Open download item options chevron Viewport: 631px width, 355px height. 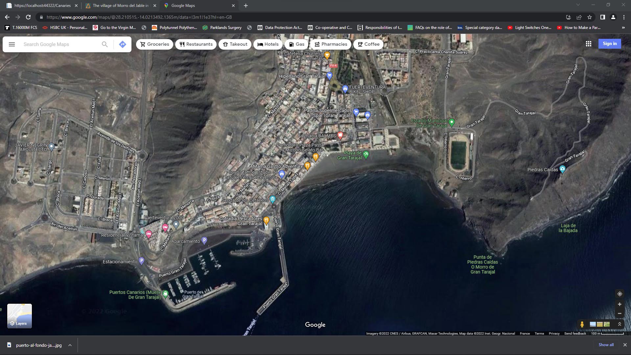click(x=70, y=345)
